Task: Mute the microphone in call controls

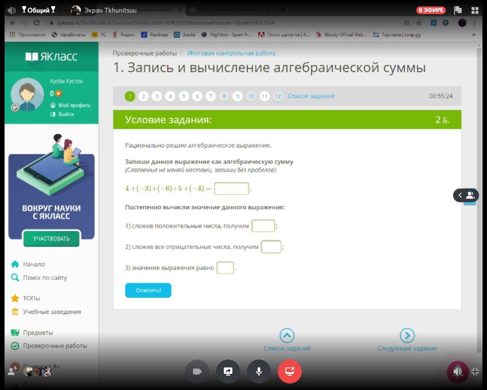Action: 259,371
